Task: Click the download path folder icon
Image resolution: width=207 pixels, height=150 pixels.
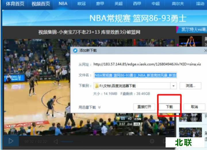Action: click(97, 86)
